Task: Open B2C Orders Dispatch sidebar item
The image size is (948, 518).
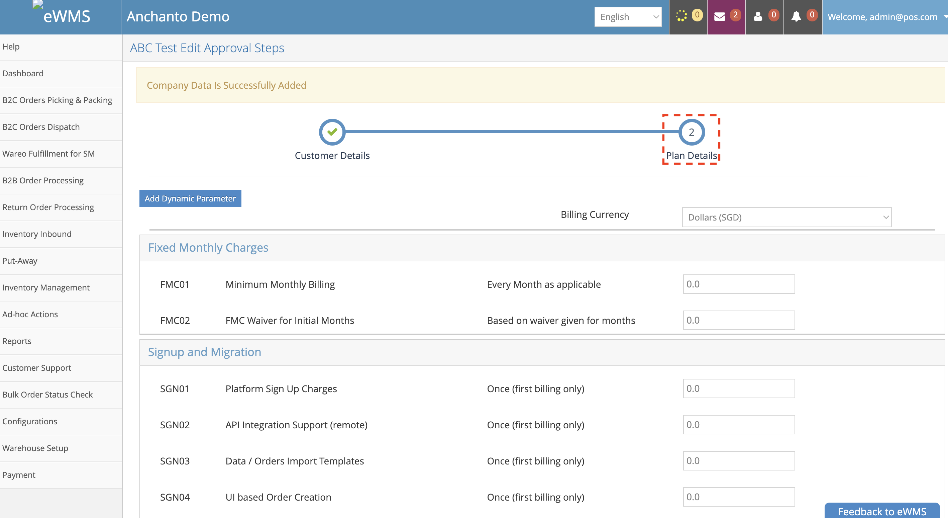Action: click(41, 127)
